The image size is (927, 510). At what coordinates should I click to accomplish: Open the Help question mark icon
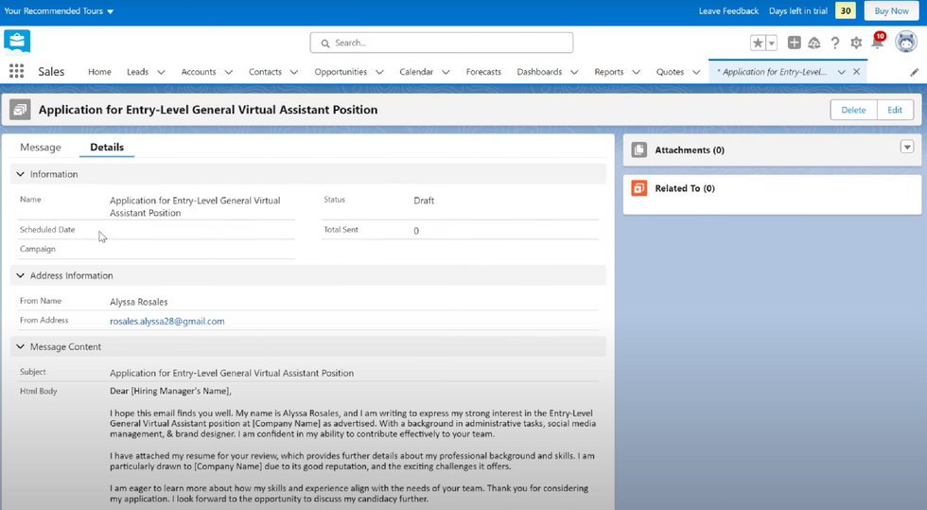coord(834,43)
